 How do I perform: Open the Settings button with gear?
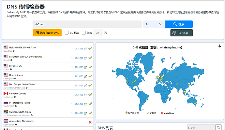(x=181, y=33)
